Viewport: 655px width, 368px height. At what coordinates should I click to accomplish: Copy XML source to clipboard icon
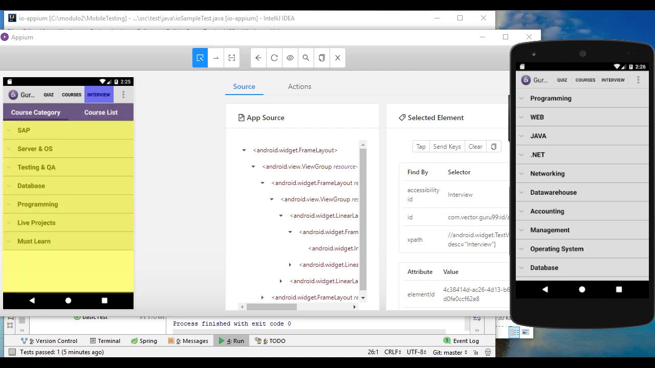(x=322, y=58)
